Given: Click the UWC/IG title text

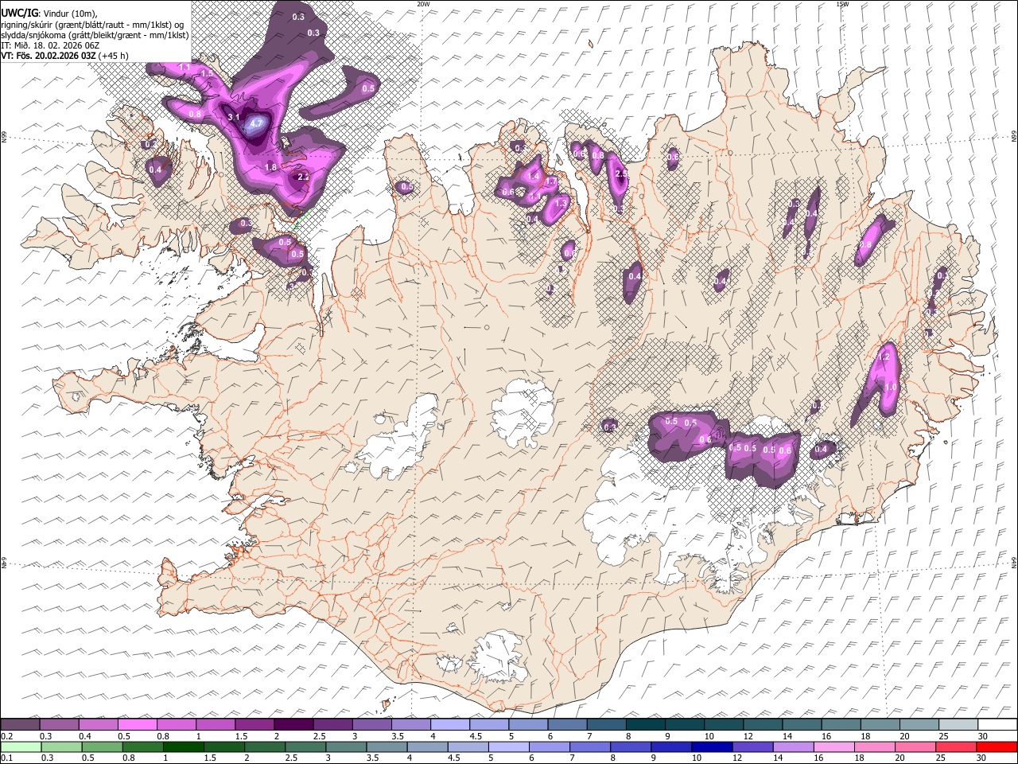Looking at the screenshot, I should 19,13.
